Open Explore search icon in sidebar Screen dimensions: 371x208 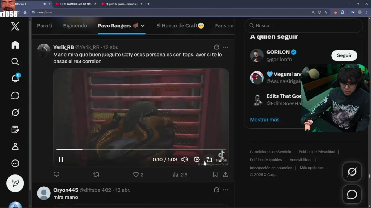[x=15, y=62]
